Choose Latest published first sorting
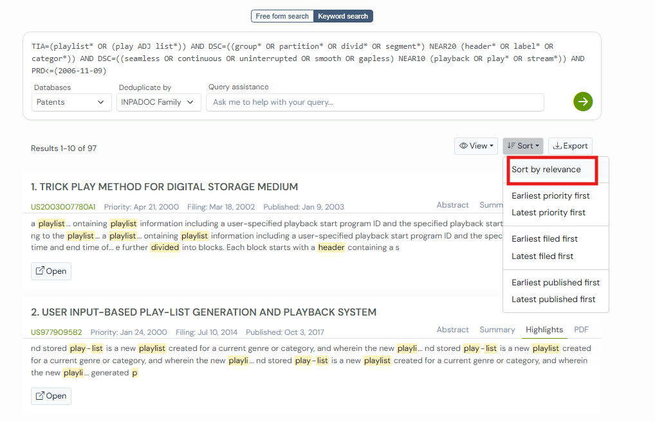 point(555,299)
